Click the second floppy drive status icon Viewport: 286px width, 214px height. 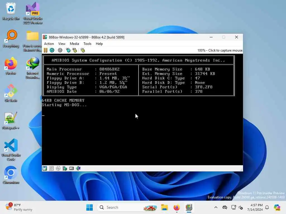click(51, 168)
